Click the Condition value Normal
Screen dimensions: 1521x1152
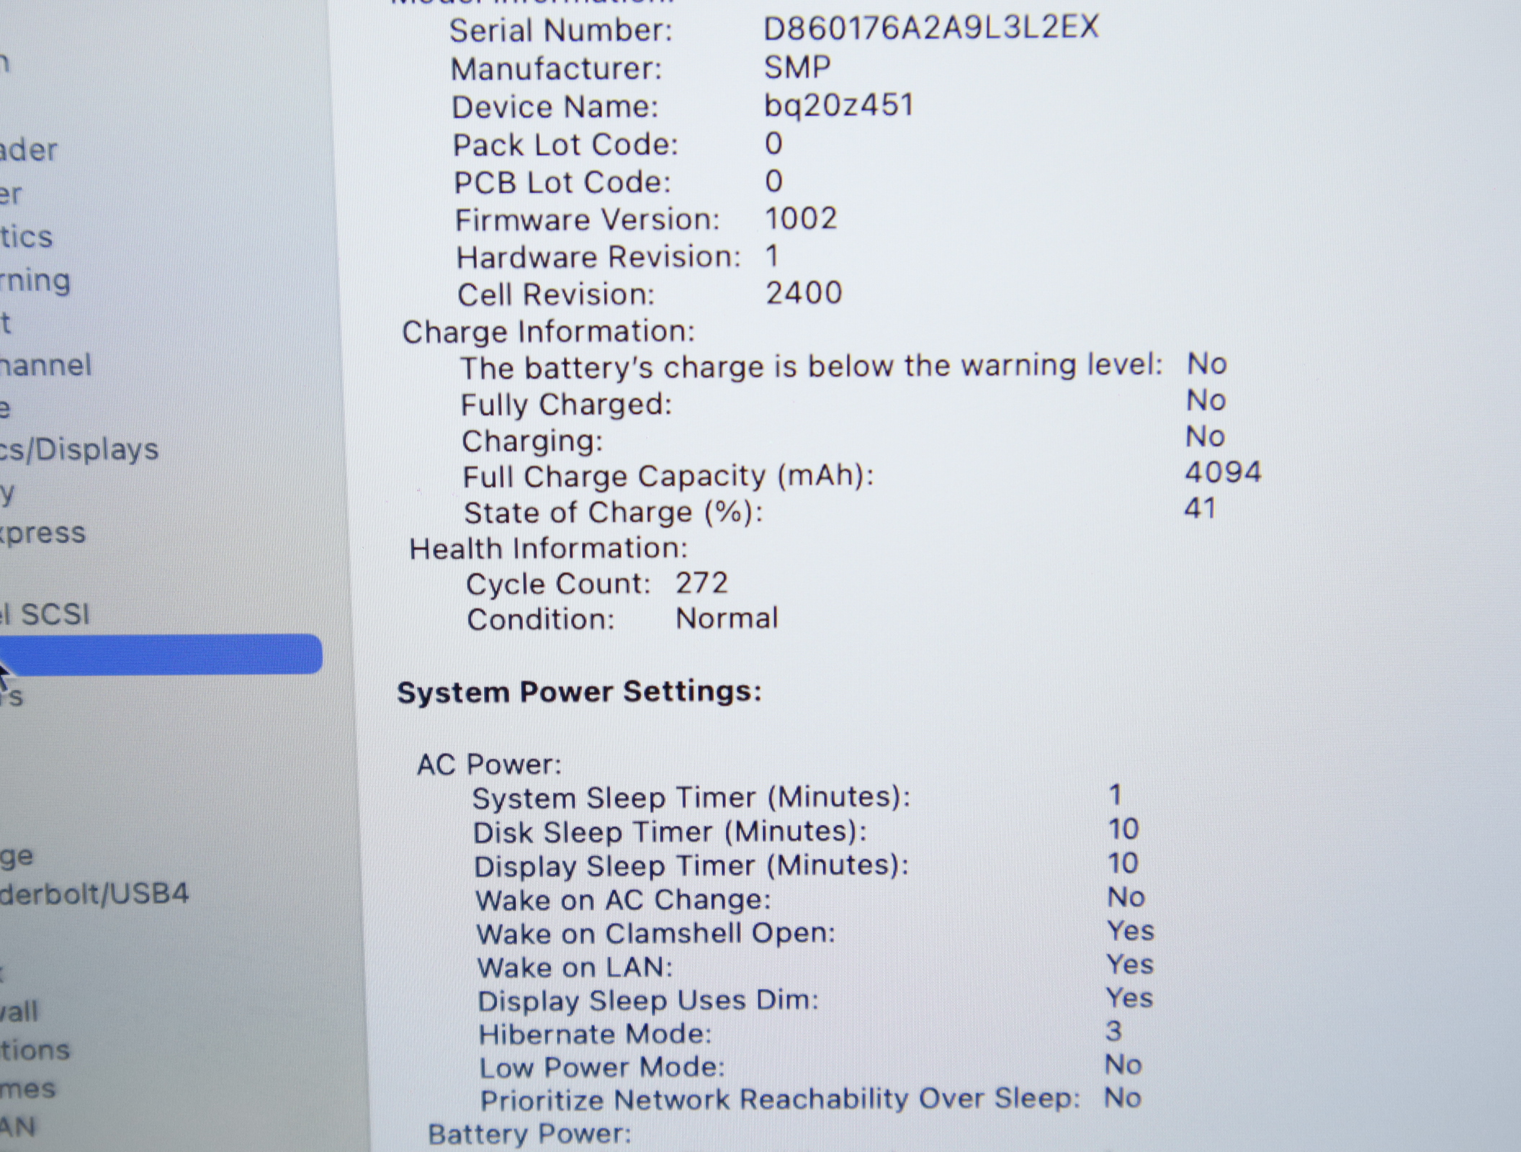pos(727,618)
